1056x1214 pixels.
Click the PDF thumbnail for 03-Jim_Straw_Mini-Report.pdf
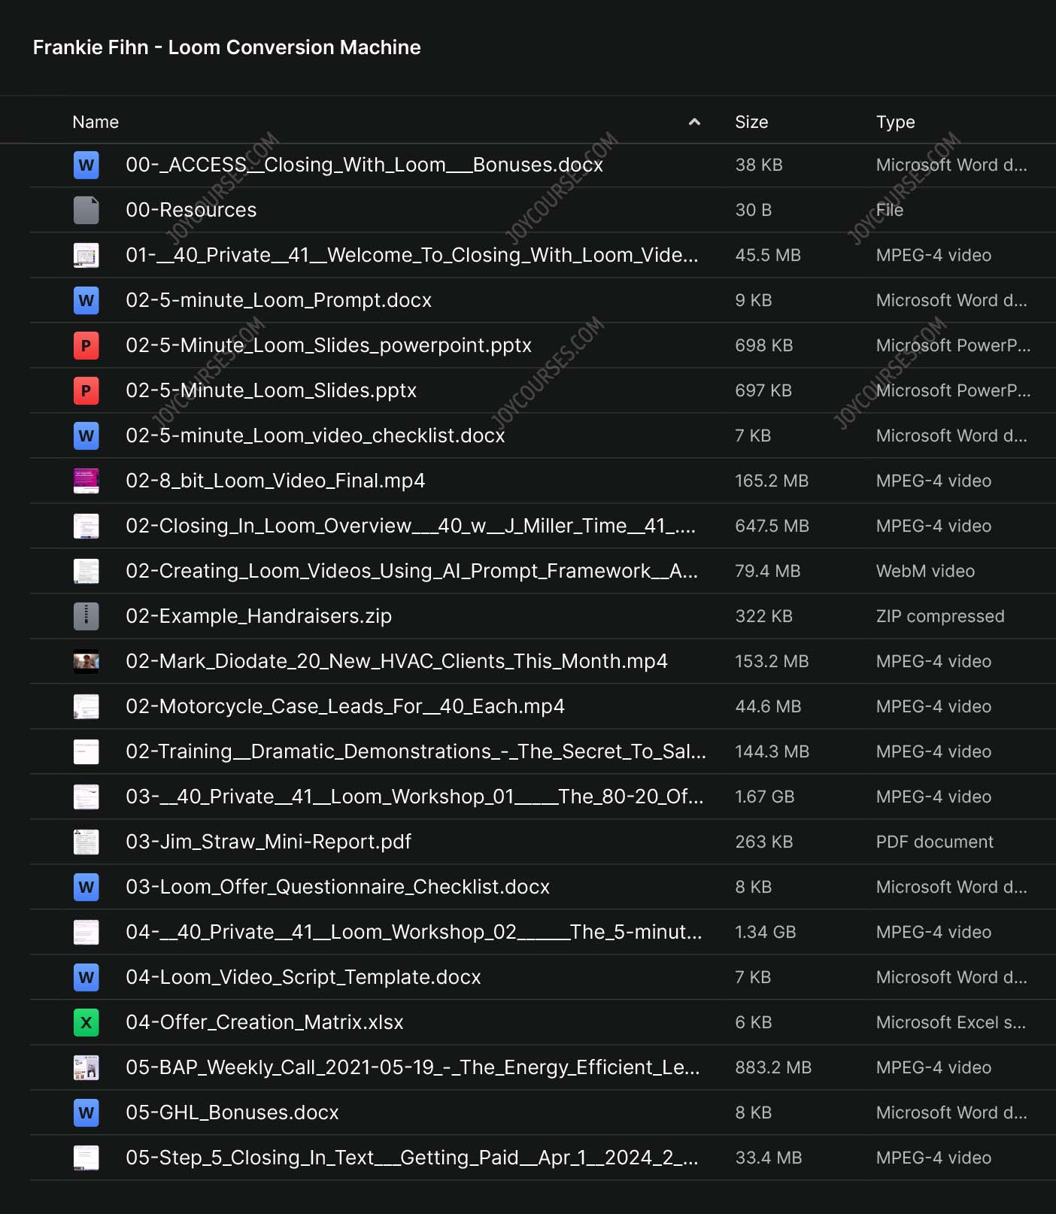point(86,842)
